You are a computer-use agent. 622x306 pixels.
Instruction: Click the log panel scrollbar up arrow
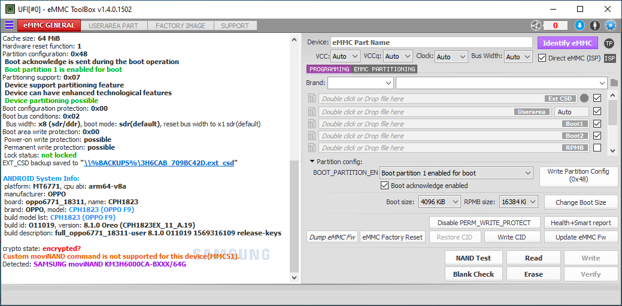(x=293, y=40)
